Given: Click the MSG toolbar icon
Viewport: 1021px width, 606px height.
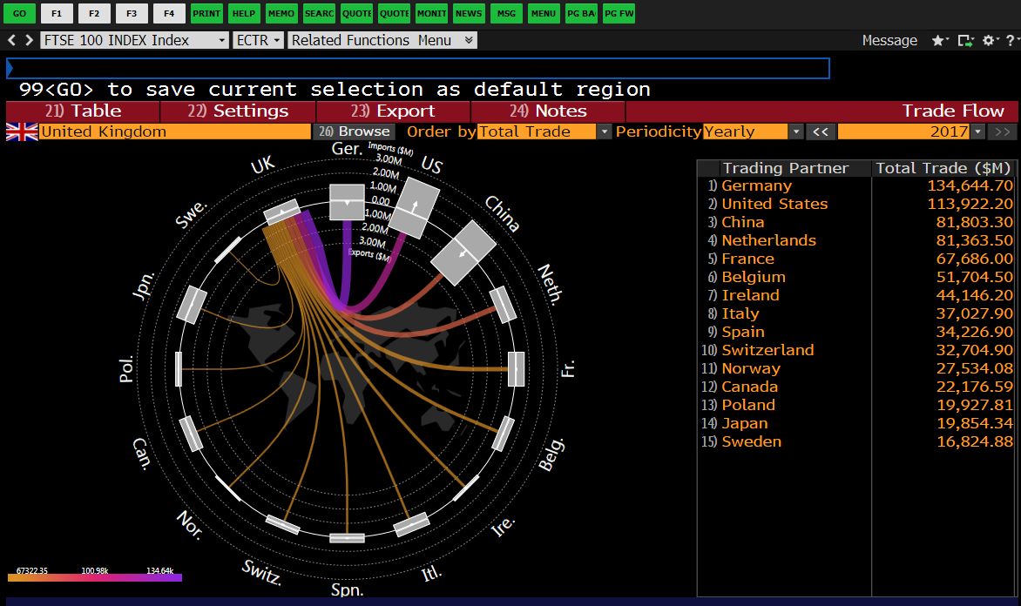Looking at the screenshot, I should (506, 13).
